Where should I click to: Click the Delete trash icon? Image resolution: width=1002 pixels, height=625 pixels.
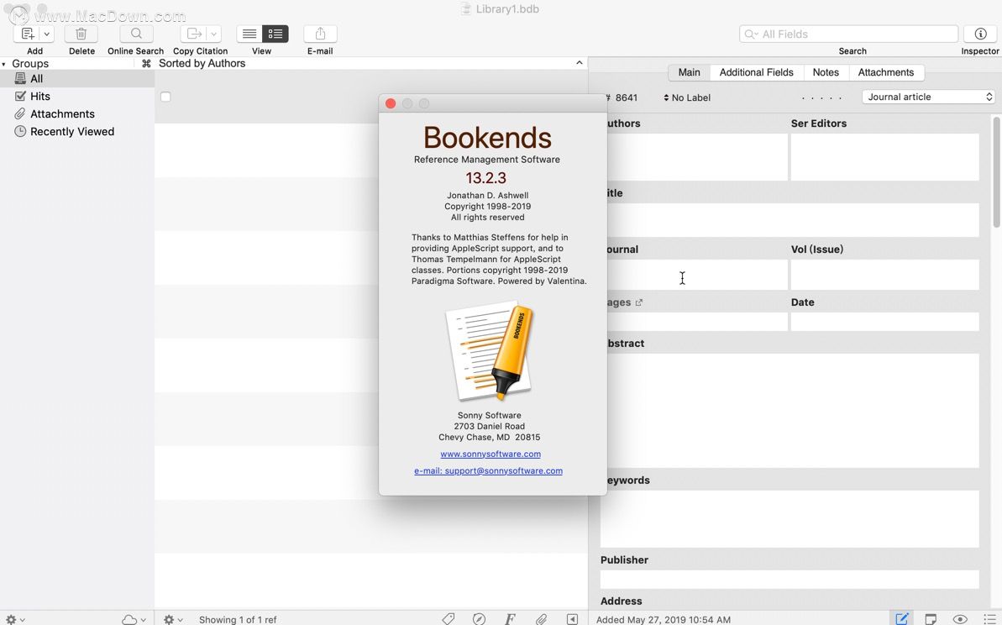(81, 34)
